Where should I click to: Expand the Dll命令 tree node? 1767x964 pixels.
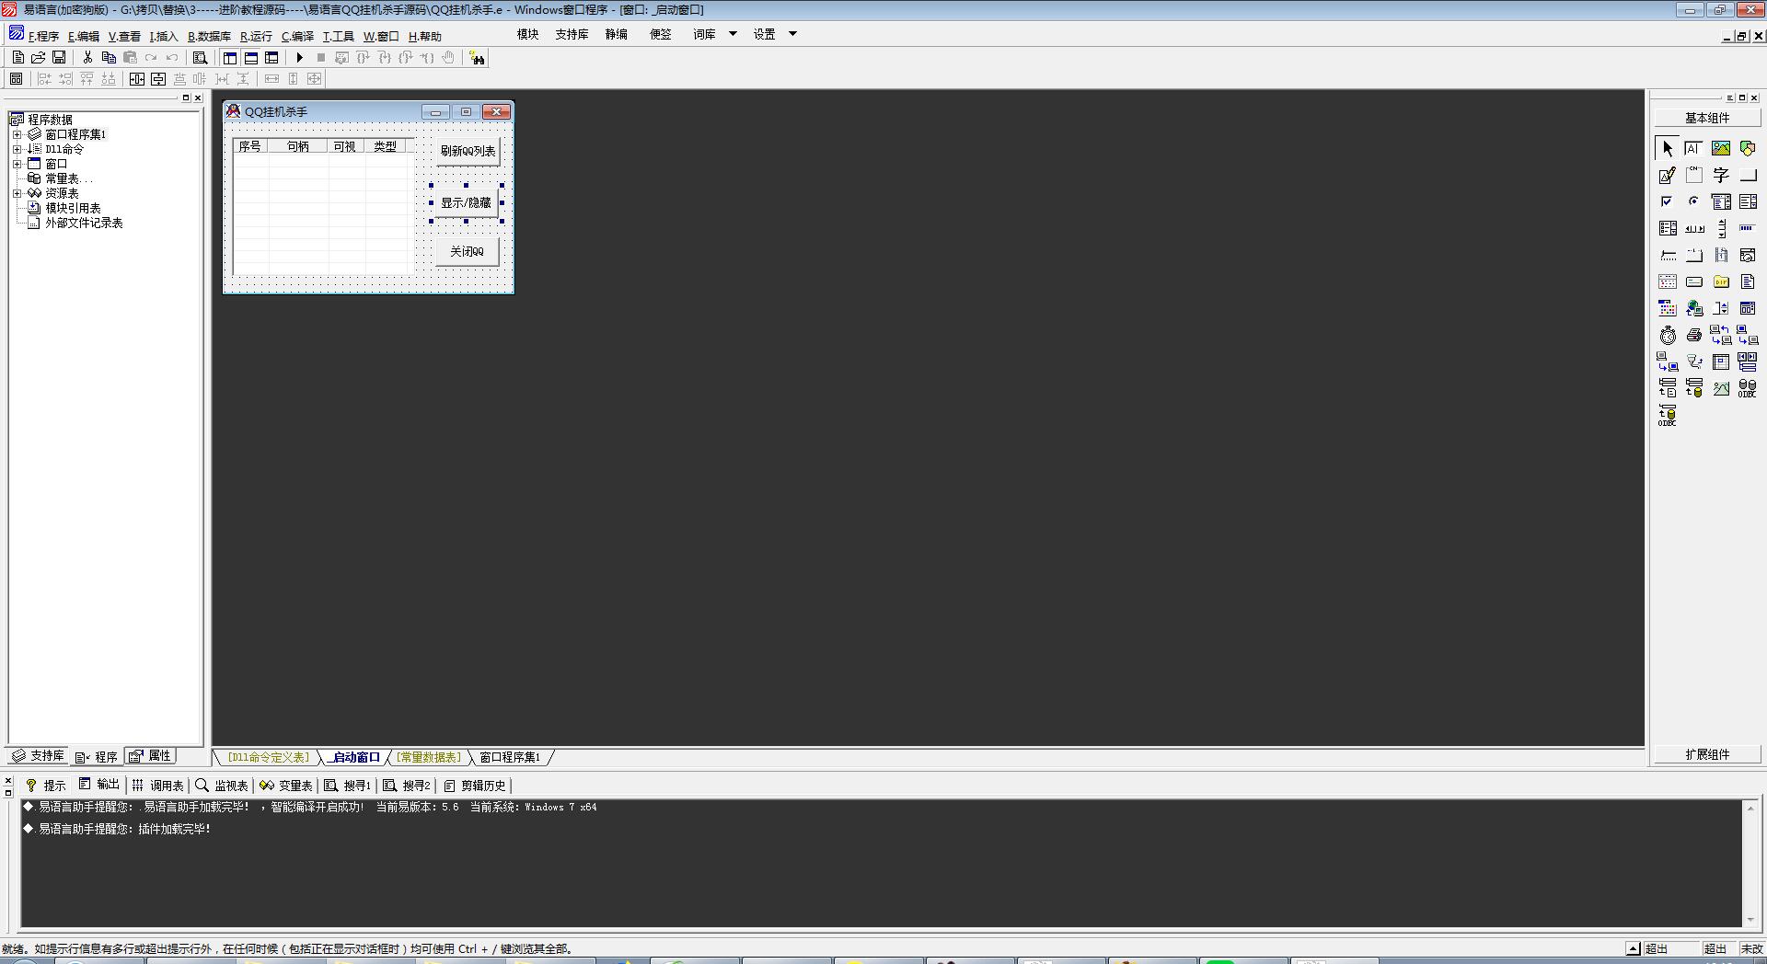click(17, 149)
